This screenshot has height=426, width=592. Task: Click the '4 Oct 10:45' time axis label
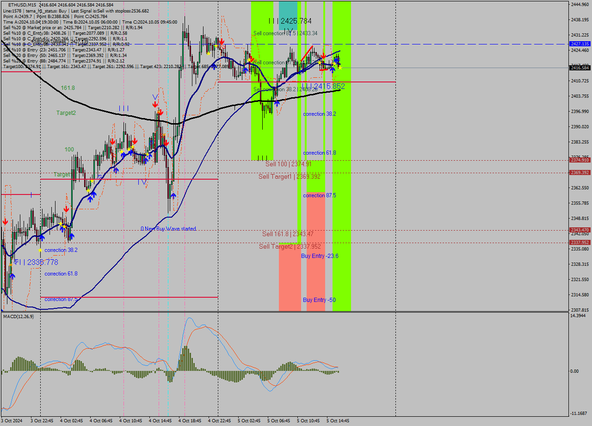coord(131,421)
